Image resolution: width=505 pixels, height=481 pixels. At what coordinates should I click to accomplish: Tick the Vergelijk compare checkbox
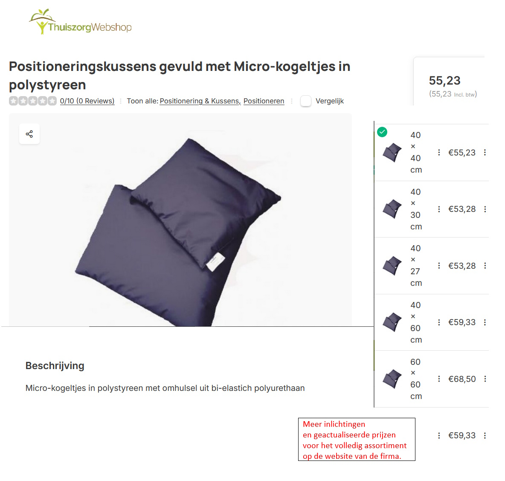point(306,101)
